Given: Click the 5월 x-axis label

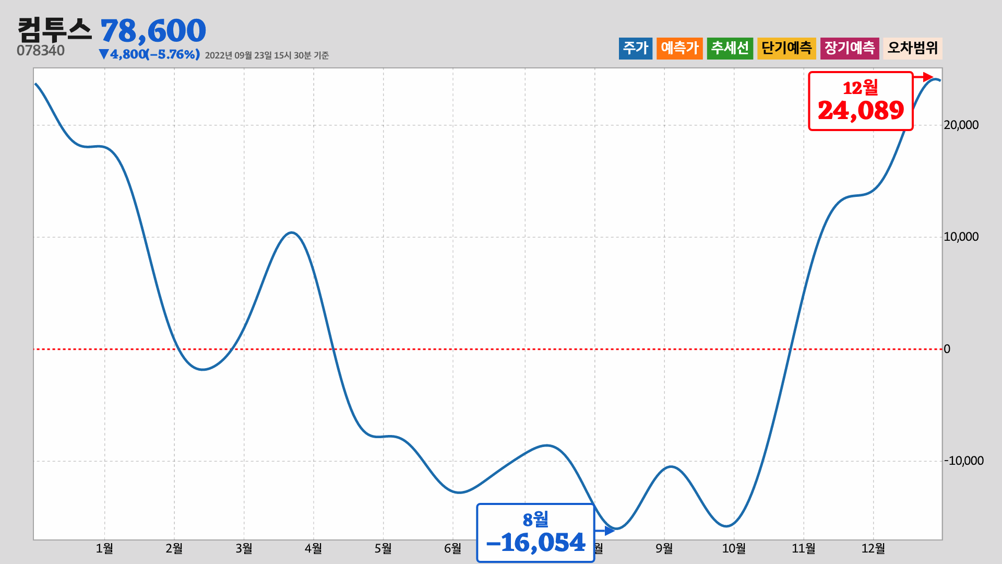Looking at the screenshot, I should [383, 548].
